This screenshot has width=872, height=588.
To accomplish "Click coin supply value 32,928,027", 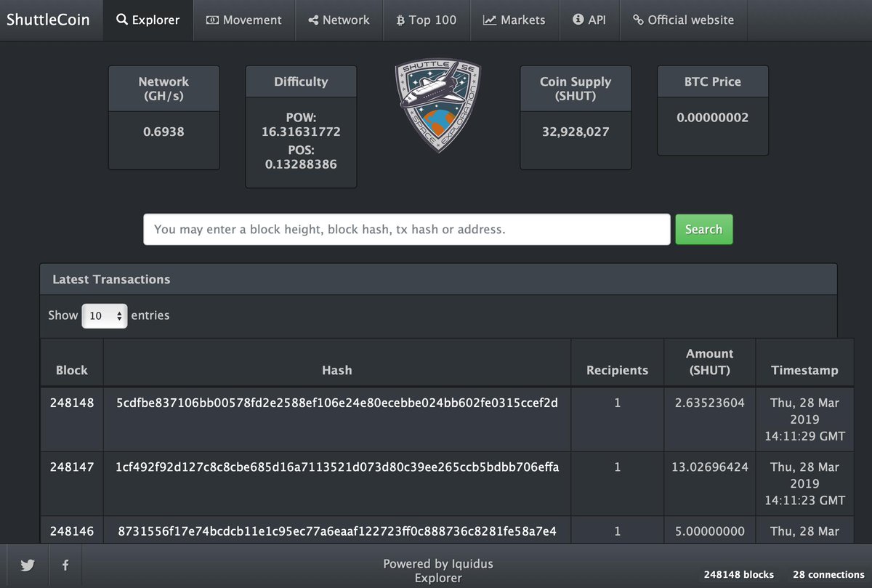I will coord(576,132).
